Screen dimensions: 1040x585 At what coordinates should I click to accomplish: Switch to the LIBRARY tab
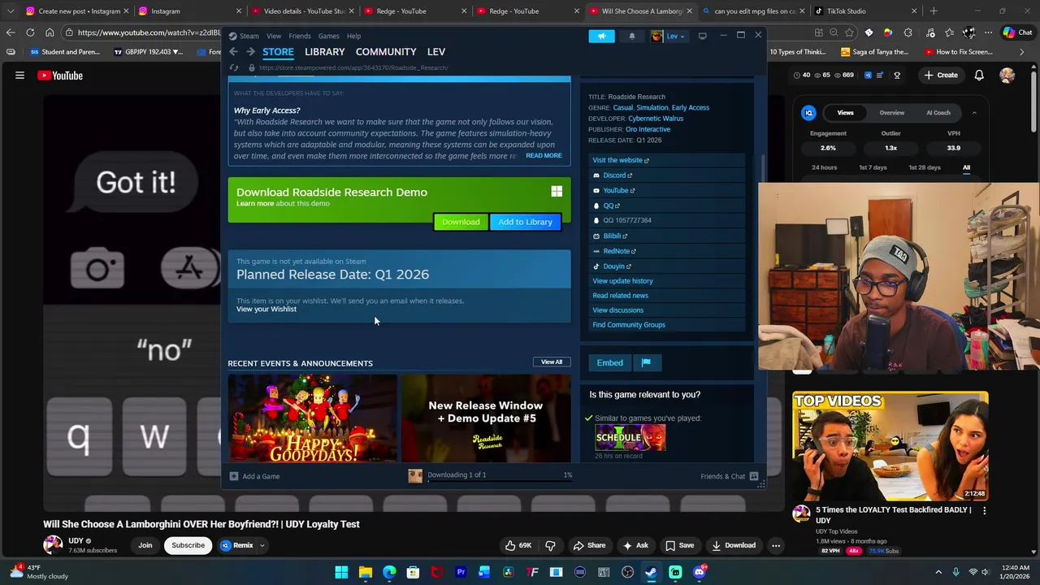(x=325, y=52)
